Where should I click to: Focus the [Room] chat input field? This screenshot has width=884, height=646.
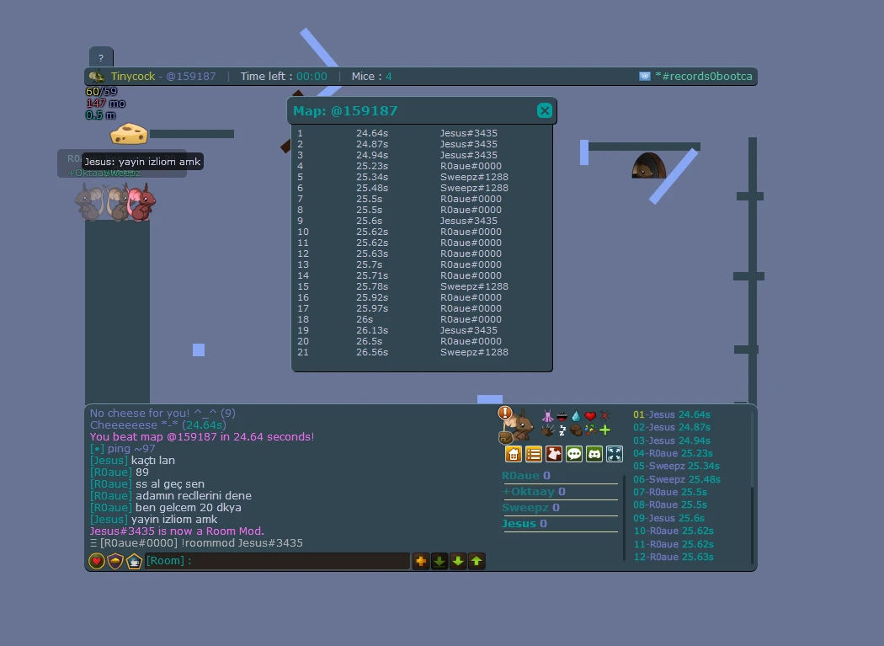pos(277,561)
